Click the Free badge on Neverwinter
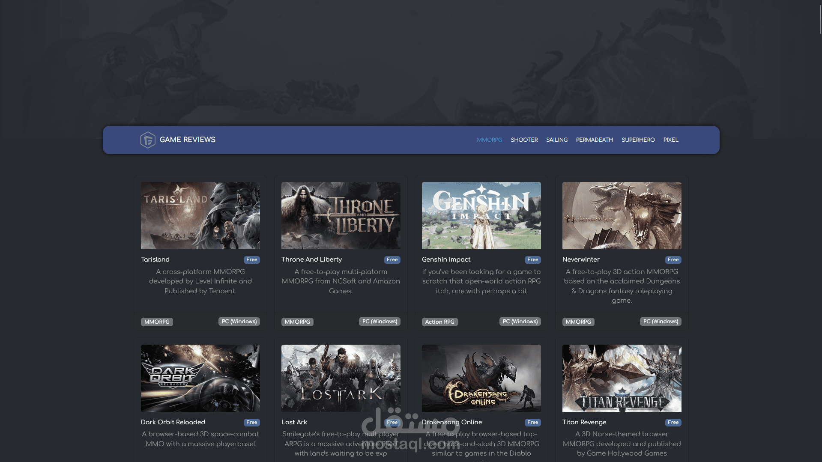 pyautogui.click(x=673, y=260)
